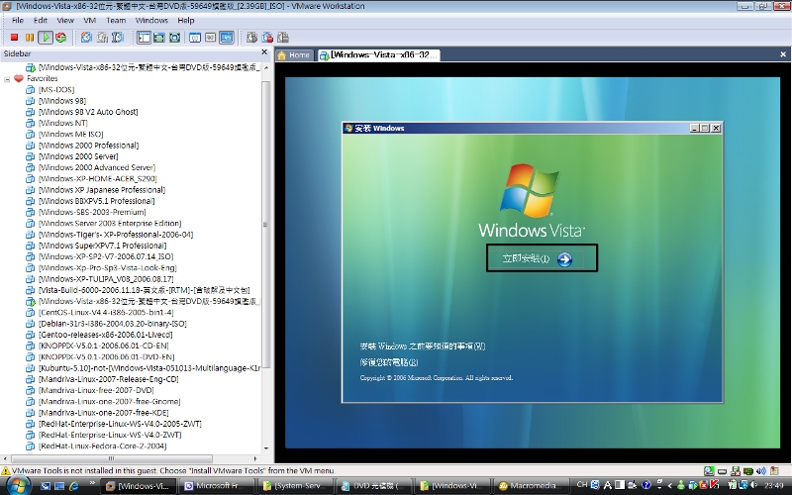792x495 pixels.
Task: Click the red Power Off toolbar icon
Action: 14,38
